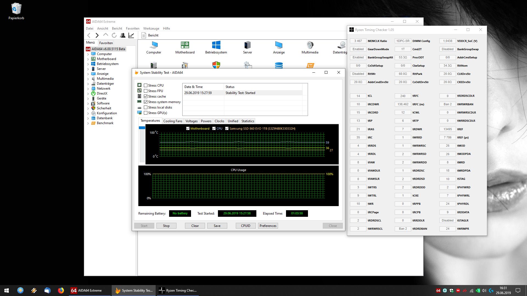The width and height of the screenshot is (527, 296).
Task: Open the Server category icon
Action: pyautogui.click(x=247, y=45)
